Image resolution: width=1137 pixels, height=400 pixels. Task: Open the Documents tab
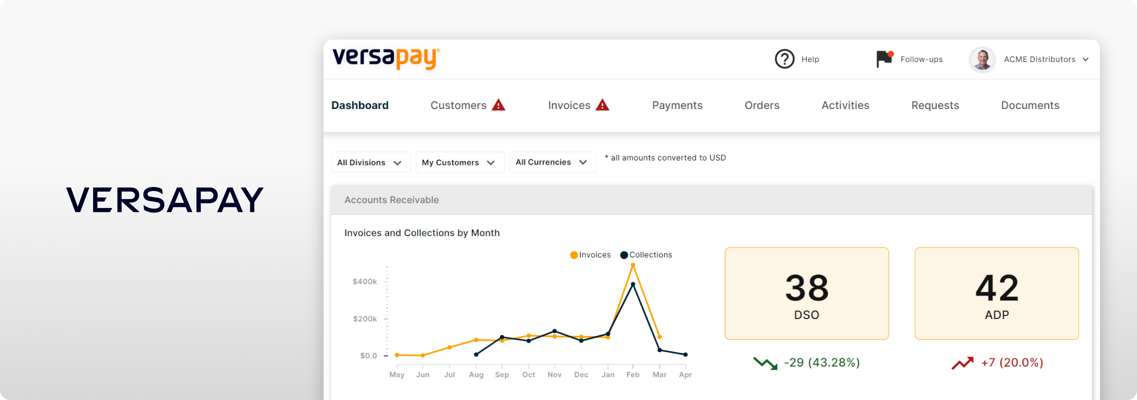pyautogui.click(x=1030, y=105)
